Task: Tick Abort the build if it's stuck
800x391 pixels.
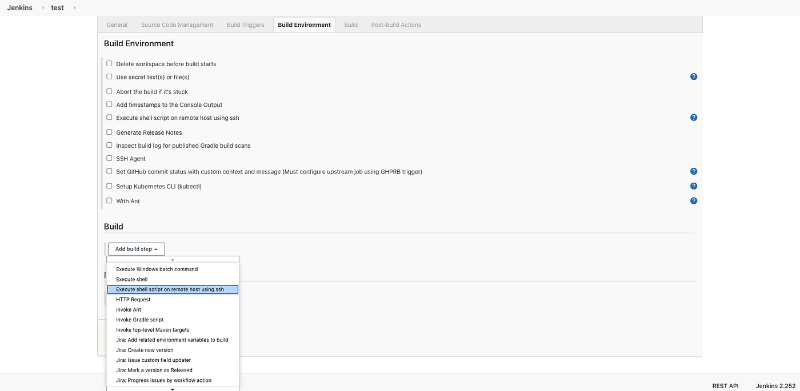Action: pyautogui.click(x=109, y=91)
